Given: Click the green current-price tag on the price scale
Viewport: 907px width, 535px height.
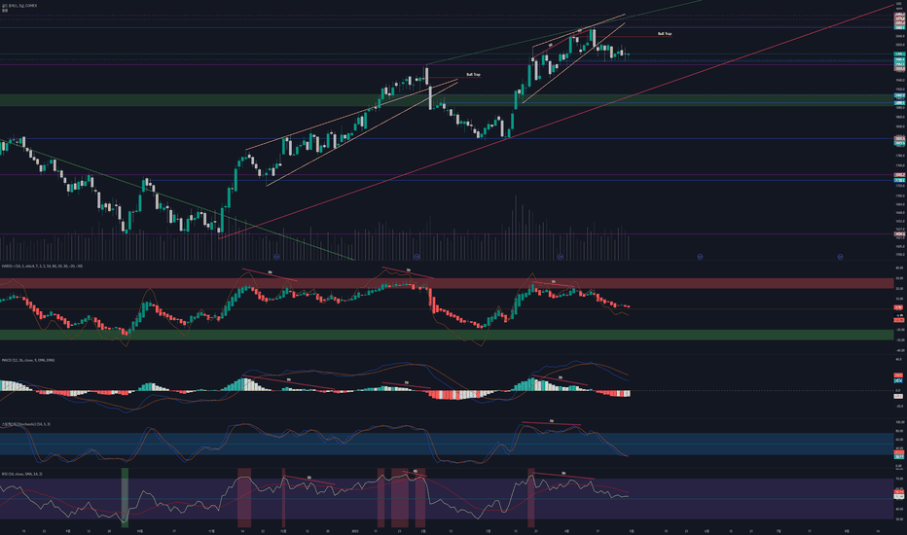Looking at the screenshot, I should tap(899, 53).
